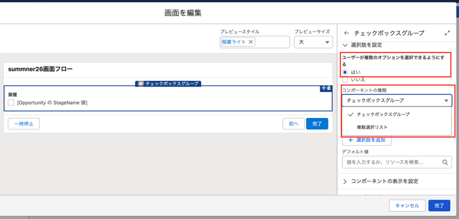459x219 pixels.
Task: Open the プレビューサイズ dropdown
Action: [313, 42]
